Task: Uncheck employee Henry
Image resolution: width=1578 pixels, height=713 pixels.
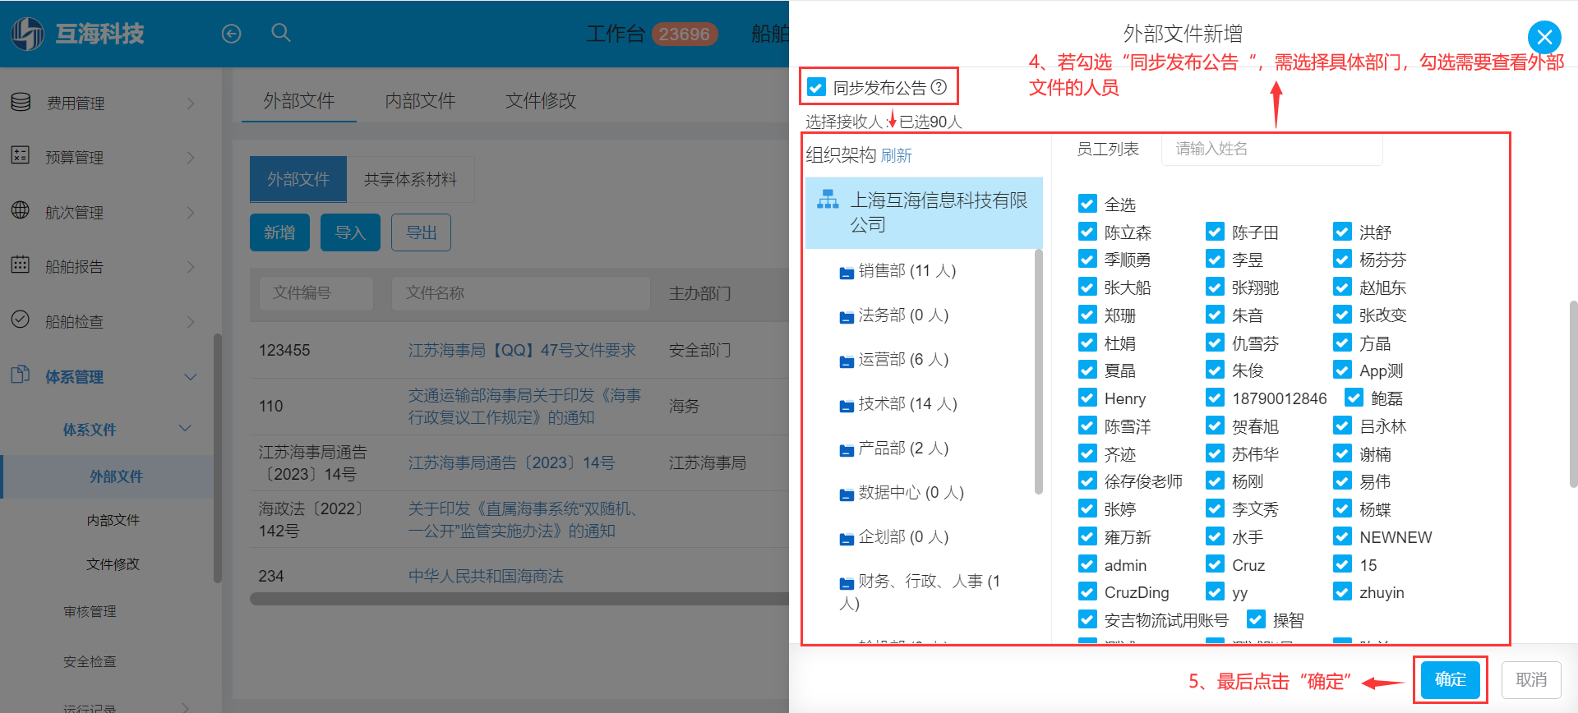Action: [x=1087, y=398]
